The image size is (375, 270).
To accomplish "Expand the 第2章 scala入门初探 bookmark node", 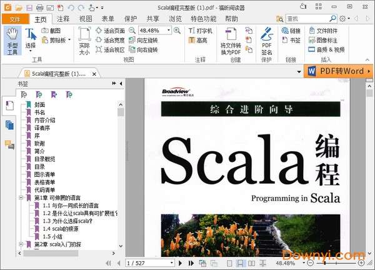I will pos(21,244).
